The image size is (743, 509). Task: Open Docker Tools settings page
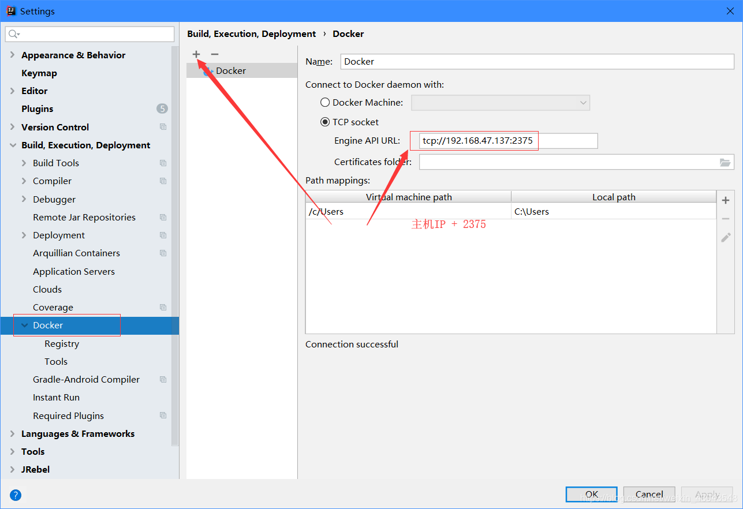56,361
